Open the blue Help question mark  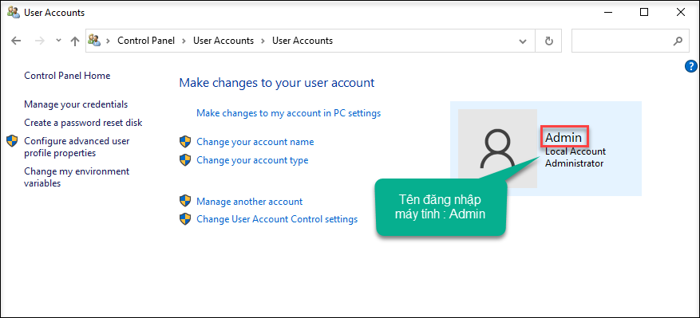pos(690,66)
